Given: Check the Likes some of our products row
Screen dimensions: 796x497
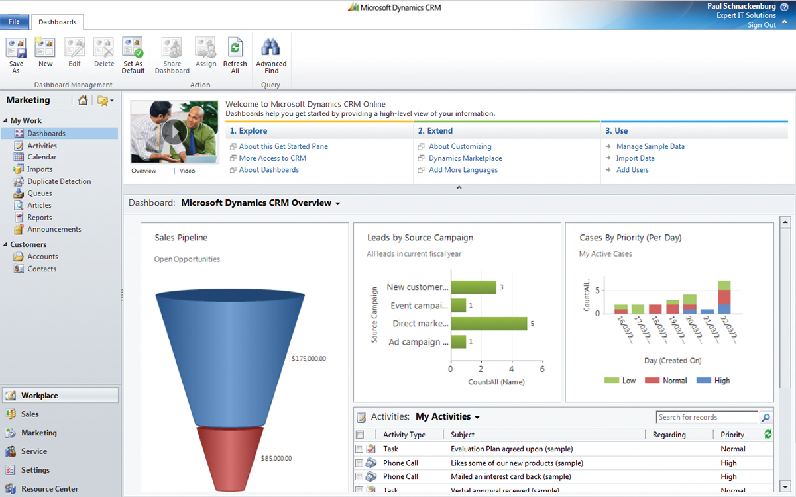Looking at the screenshot, I should [x=360, y=463].
